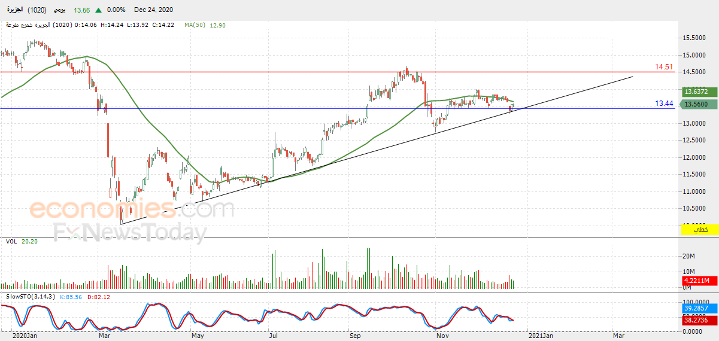Click the green 13.6372 moving average price tag

pyautogui.click(x=696, y=92)
